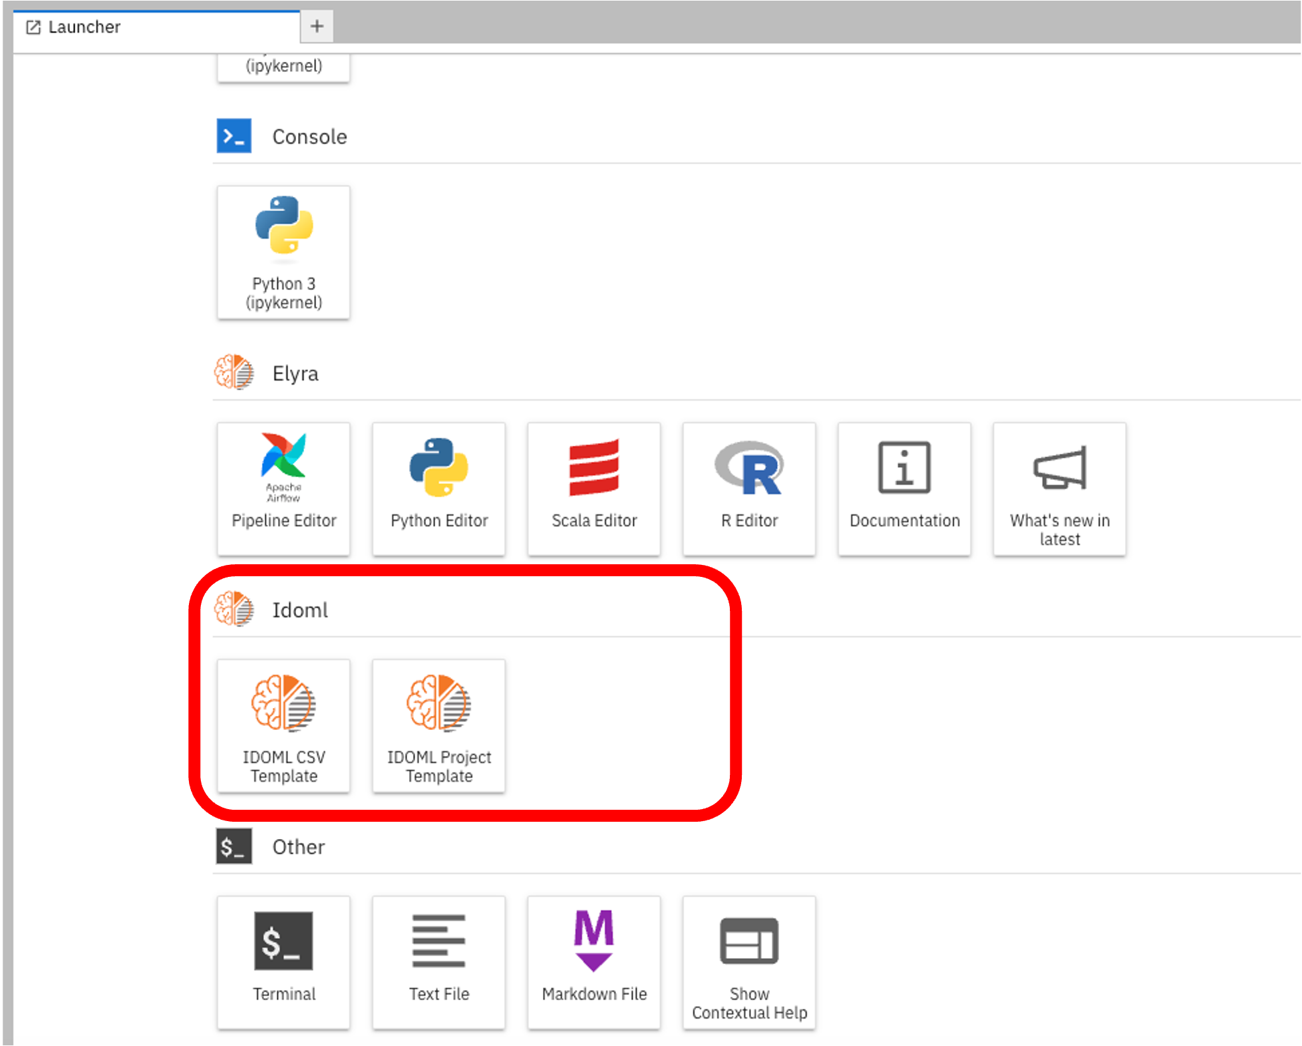Screen dimensions: 1302x1046
Task: Click the Console section heading text
Action: pyautogui.click(x=310, y=136)
